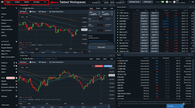The height and width of the screenshot is (108, 195).
Task: Toggle Mid price button on EUR/JPY chart
Action: (x=27, y=68)
